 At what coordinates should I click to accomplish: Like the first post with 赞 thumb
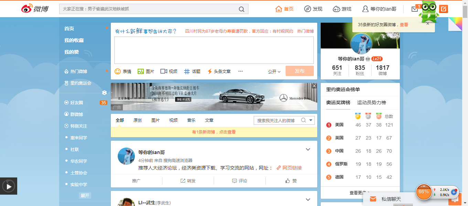(288, 181)
